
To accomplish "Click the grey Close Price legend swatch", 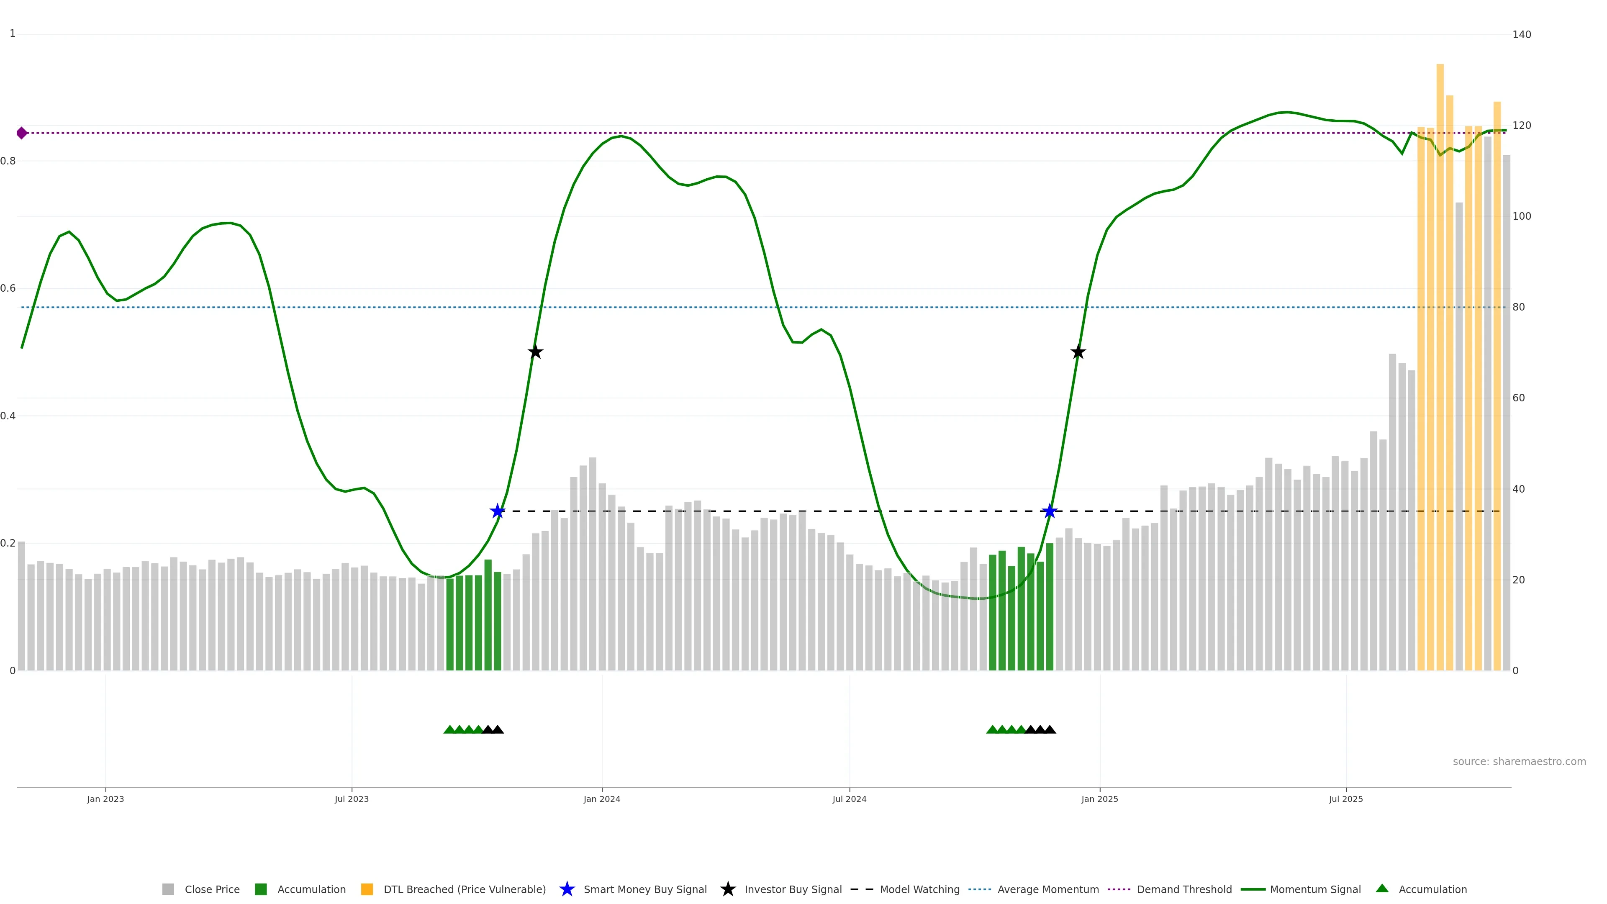I will pyautogui.click(x=168, y=890).
